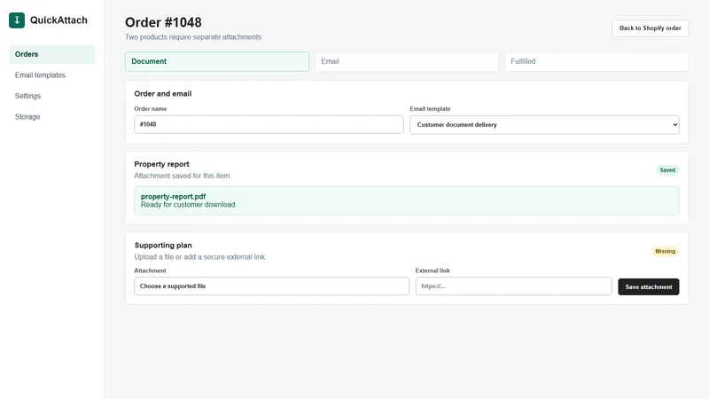
Task: Click 'Two products require separate attachments' text
Action: pyautogui.click(x=193, y=37)
